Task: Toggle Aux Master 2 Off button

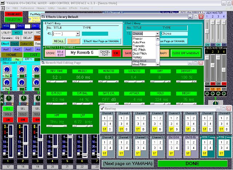Action: click(x=213, y=44)
